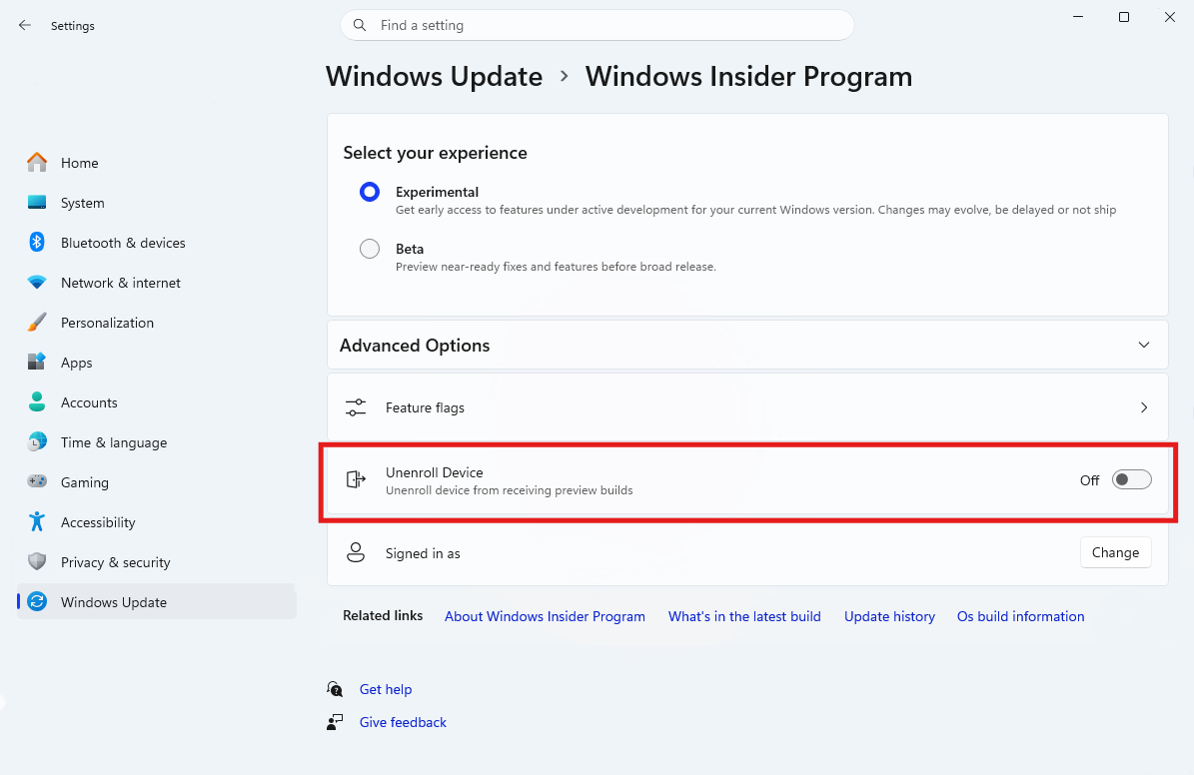Maximize the Settings window
Screen dimensions: 1194x775
click(x=1124, y=17)
